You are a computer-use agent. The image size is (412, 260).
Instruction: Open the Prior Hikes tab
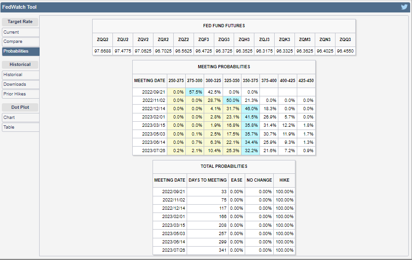click(x=20, y=94)
